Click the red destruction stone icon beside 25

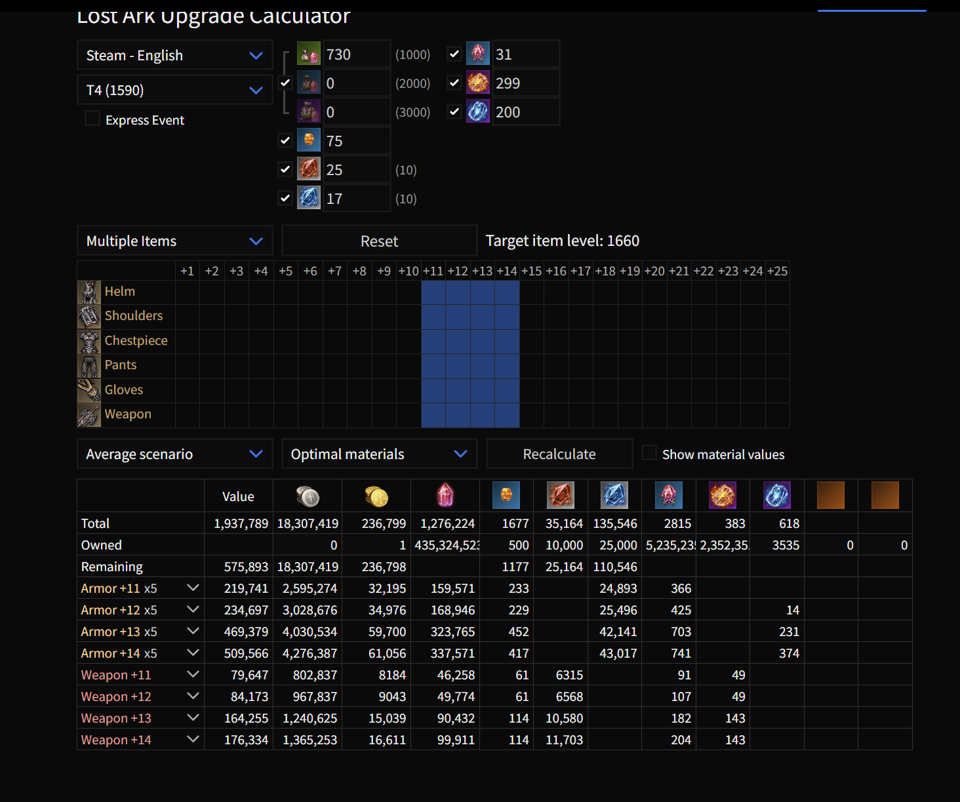click(x=309, y=169)
